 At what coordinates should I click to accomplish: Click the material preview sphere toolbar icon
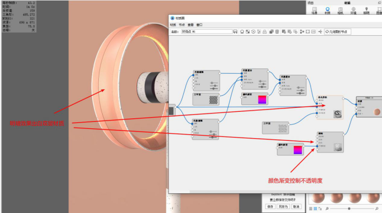pyautogui.click(x=242, y=31)
